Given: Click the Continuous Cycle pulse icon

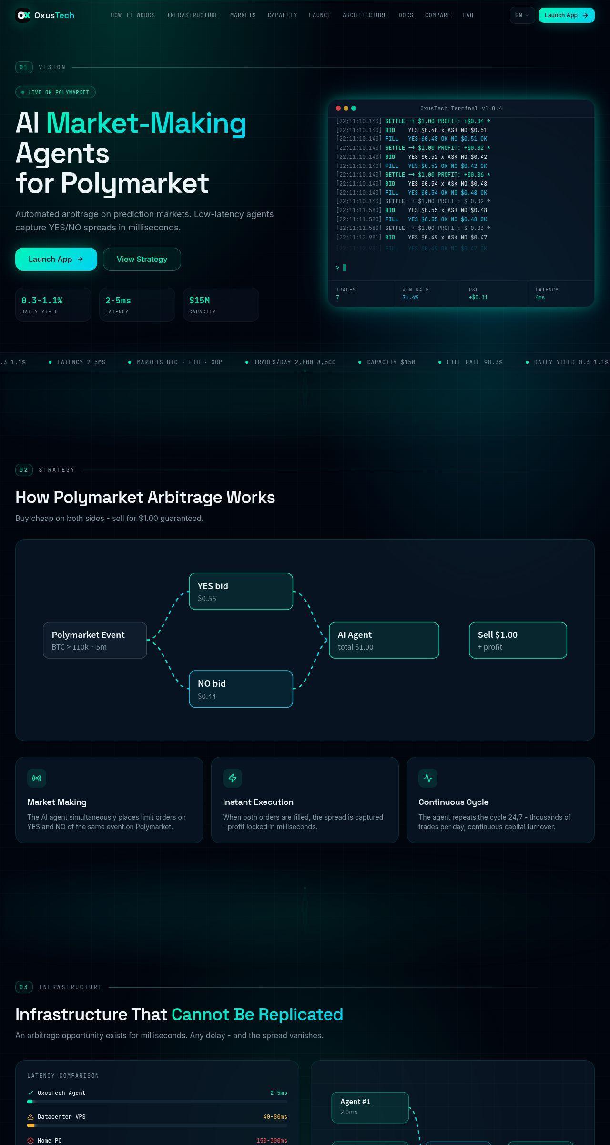Looking at the screenshot, I should pyautogui.click(x=428, y=778).
